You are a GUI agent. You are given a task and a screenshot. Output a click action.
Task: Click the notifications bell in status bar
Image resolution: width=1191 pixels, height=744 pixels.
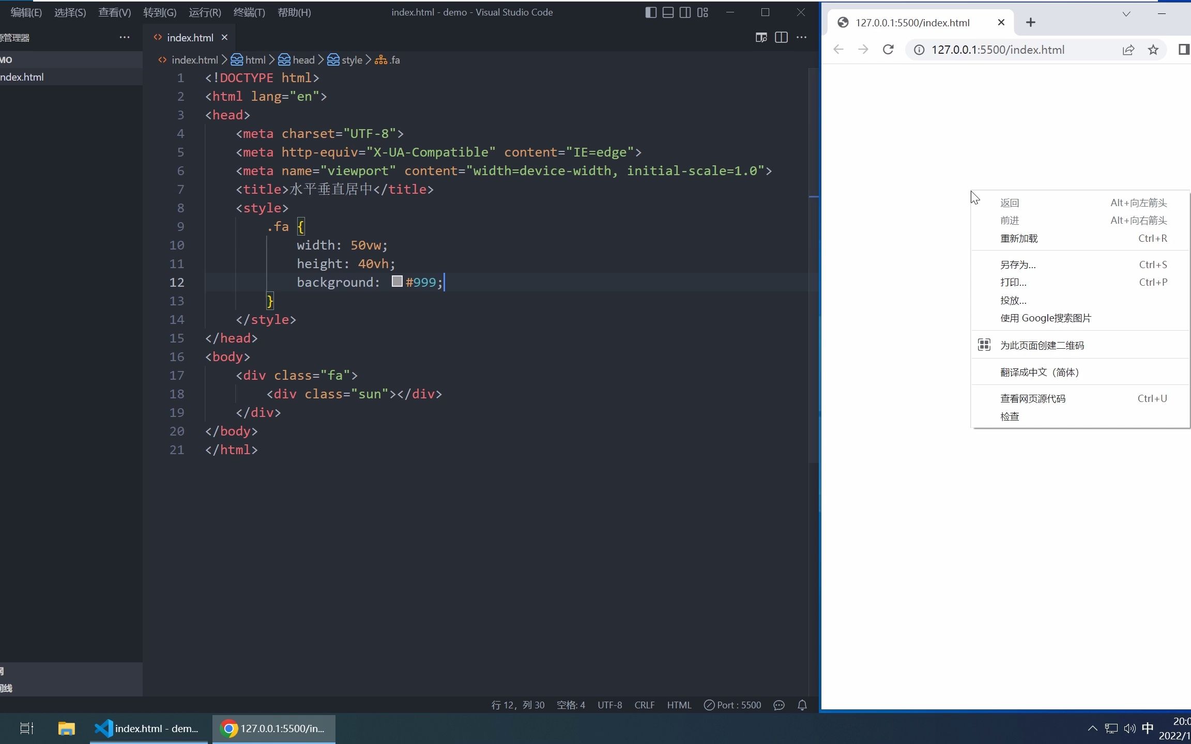pyautogui.click(x=802, y=705)
